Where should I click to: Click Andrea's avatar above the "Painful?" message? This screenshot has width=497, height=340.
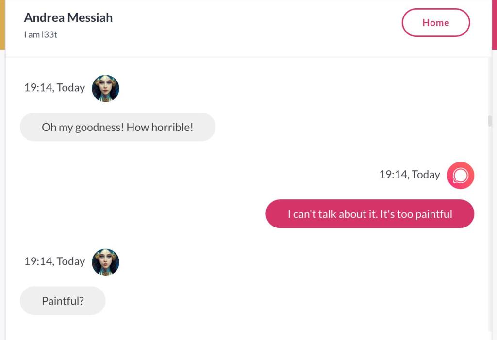(105, 262)
